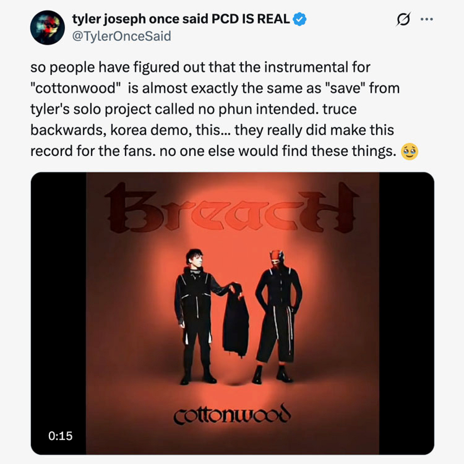Visit the @TylerOnceSaid handle link
Viewport: 464px width, 464px height.
pos(121,36)
